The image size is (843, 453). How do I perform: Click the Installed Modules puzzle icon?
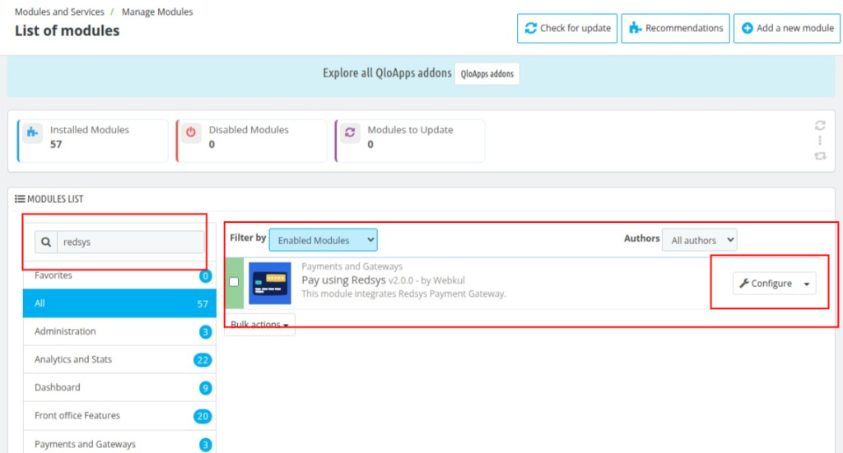32,132
